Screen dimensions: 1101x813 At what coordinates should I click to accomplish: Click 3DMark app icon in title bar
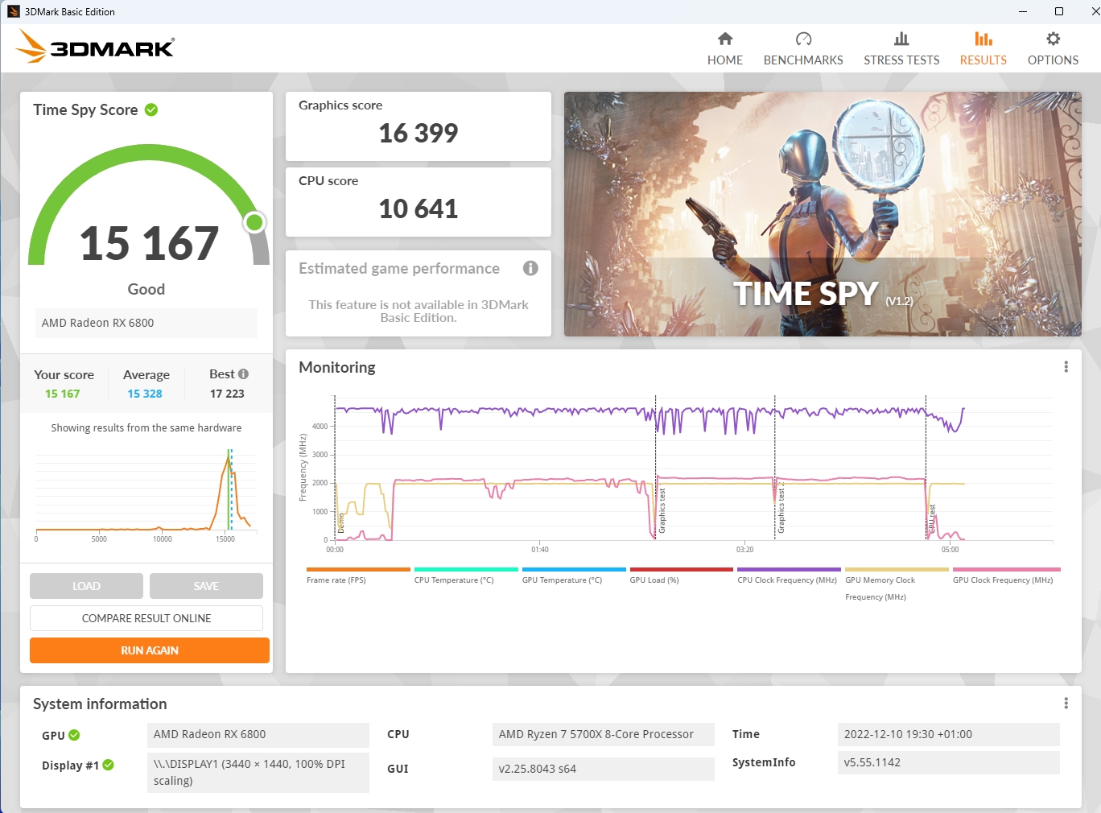click(13, 11)
